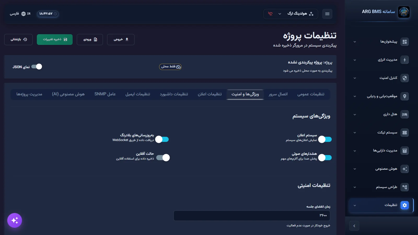418x235 pixels.
Task: Click the Settings gear icon
Action: (404, 205)
